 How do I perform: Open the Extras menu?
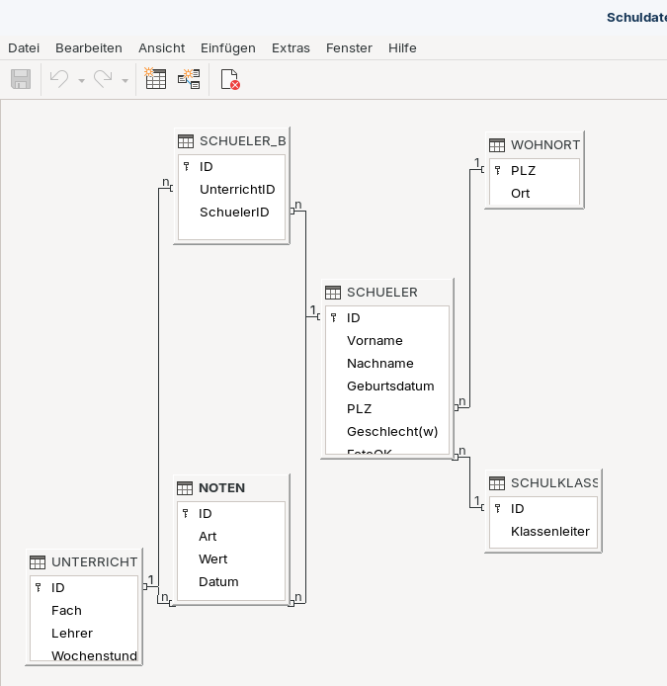tap(291, 47)
